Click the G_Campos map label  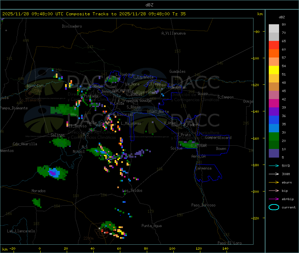pos(226,97)
